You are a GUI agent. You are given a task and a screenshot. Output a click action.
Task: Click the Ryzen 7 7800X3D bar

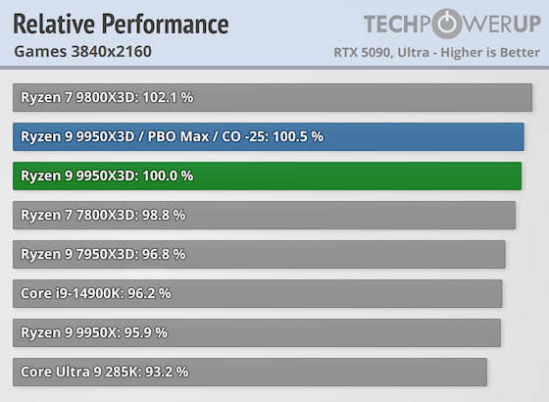[x=264, y=216]
